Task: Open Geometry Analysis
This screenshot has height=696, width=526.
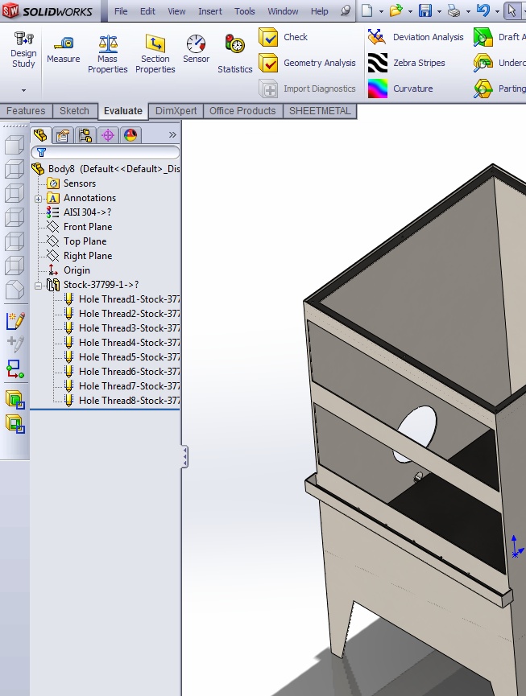Action: click(308, 63)
